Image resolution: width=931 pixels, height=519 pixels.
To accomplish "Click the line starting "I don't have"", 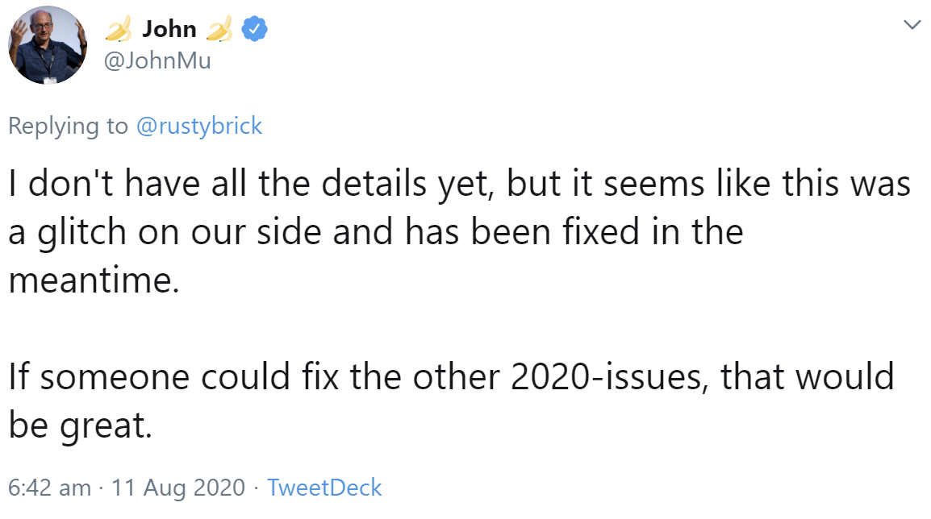I will click(460, 184).
